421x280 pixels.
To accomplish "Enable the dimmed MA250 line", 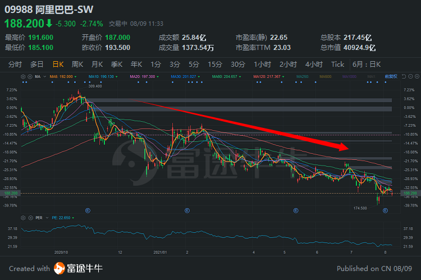I will [x=303, y=76].
